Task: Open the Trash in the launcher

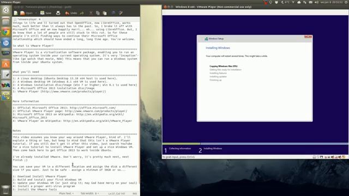Action: coord(6,190)
